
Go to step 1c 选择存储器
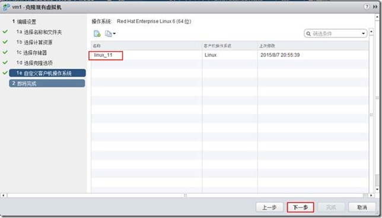click(x=31, y=52)
